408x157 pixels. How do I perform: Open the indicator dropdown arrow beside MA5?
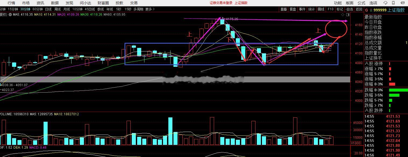[x=10, y=15]
